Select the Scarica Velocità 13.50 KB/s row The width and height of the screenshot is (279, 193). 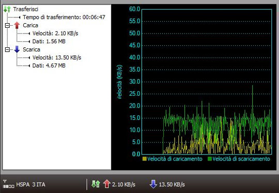[57, 58]
